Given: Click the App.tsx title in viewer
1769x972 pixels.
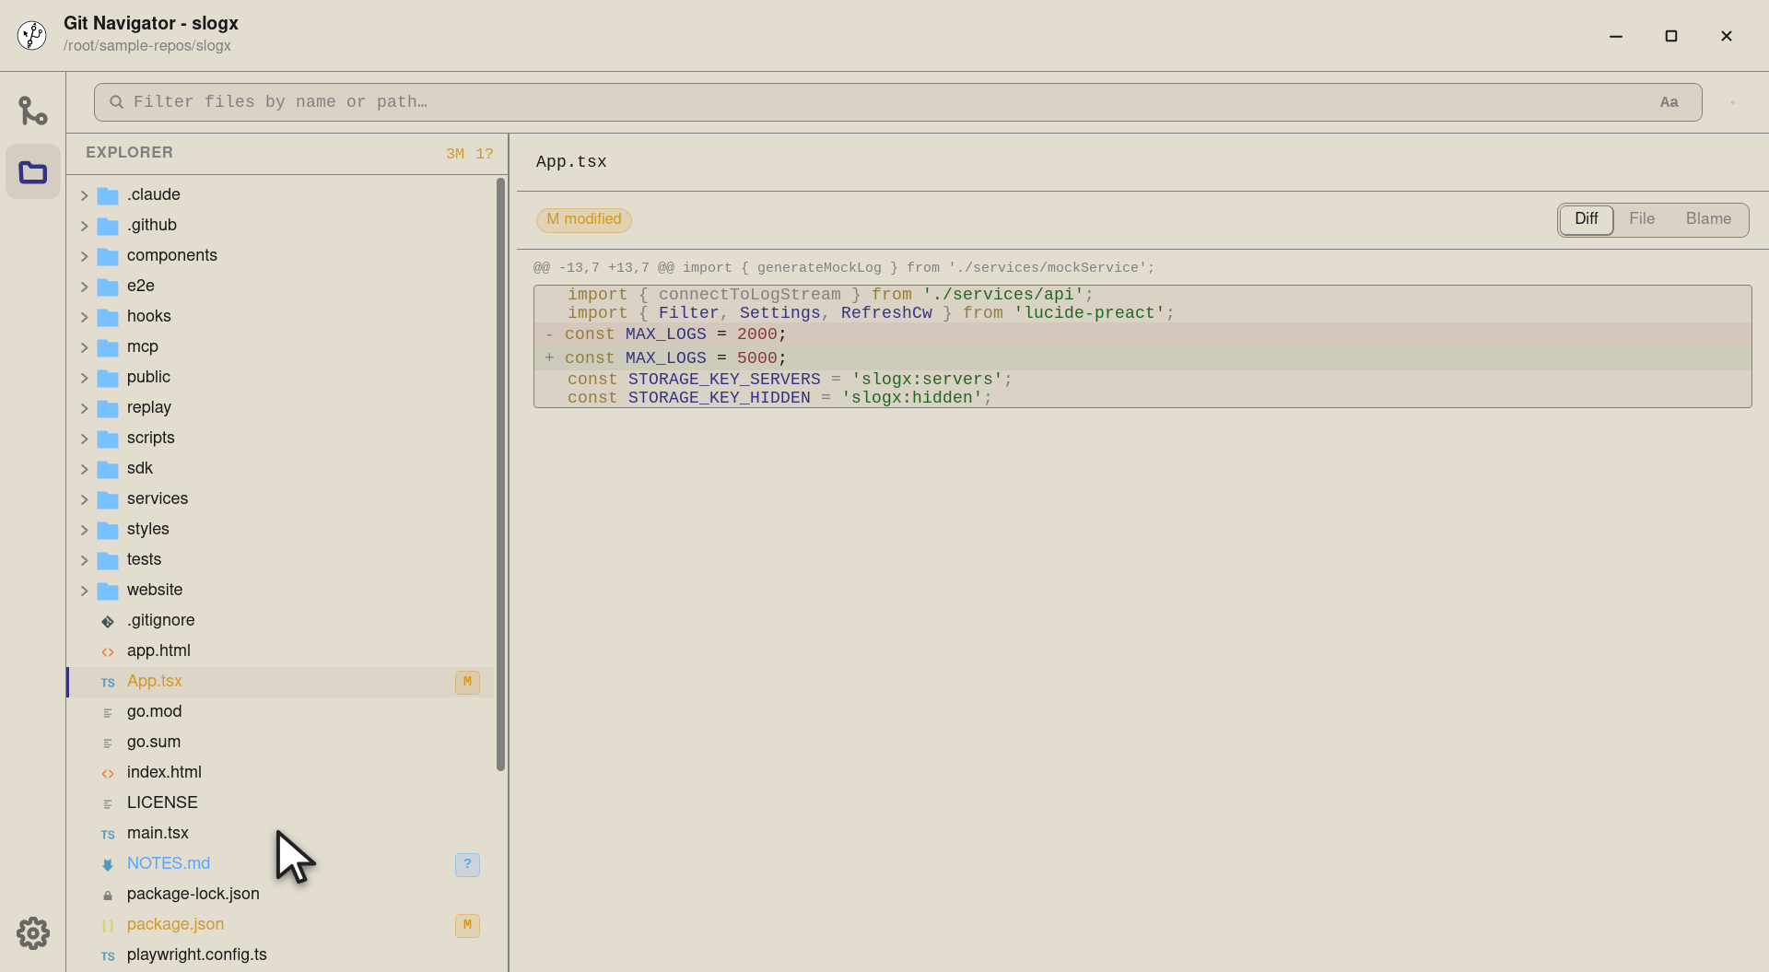Looking at the screenshot, I should [571, 162].
